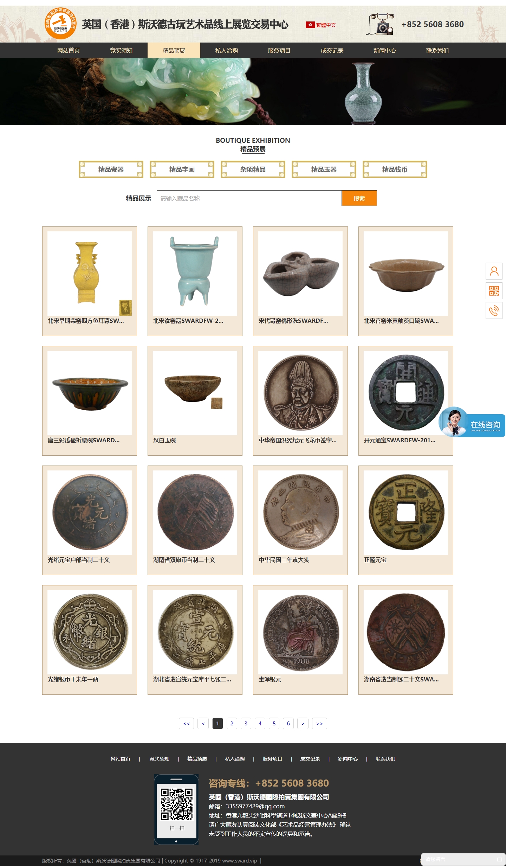
Task: Click the 联系我们 footer link
Action: click(385, 759)
